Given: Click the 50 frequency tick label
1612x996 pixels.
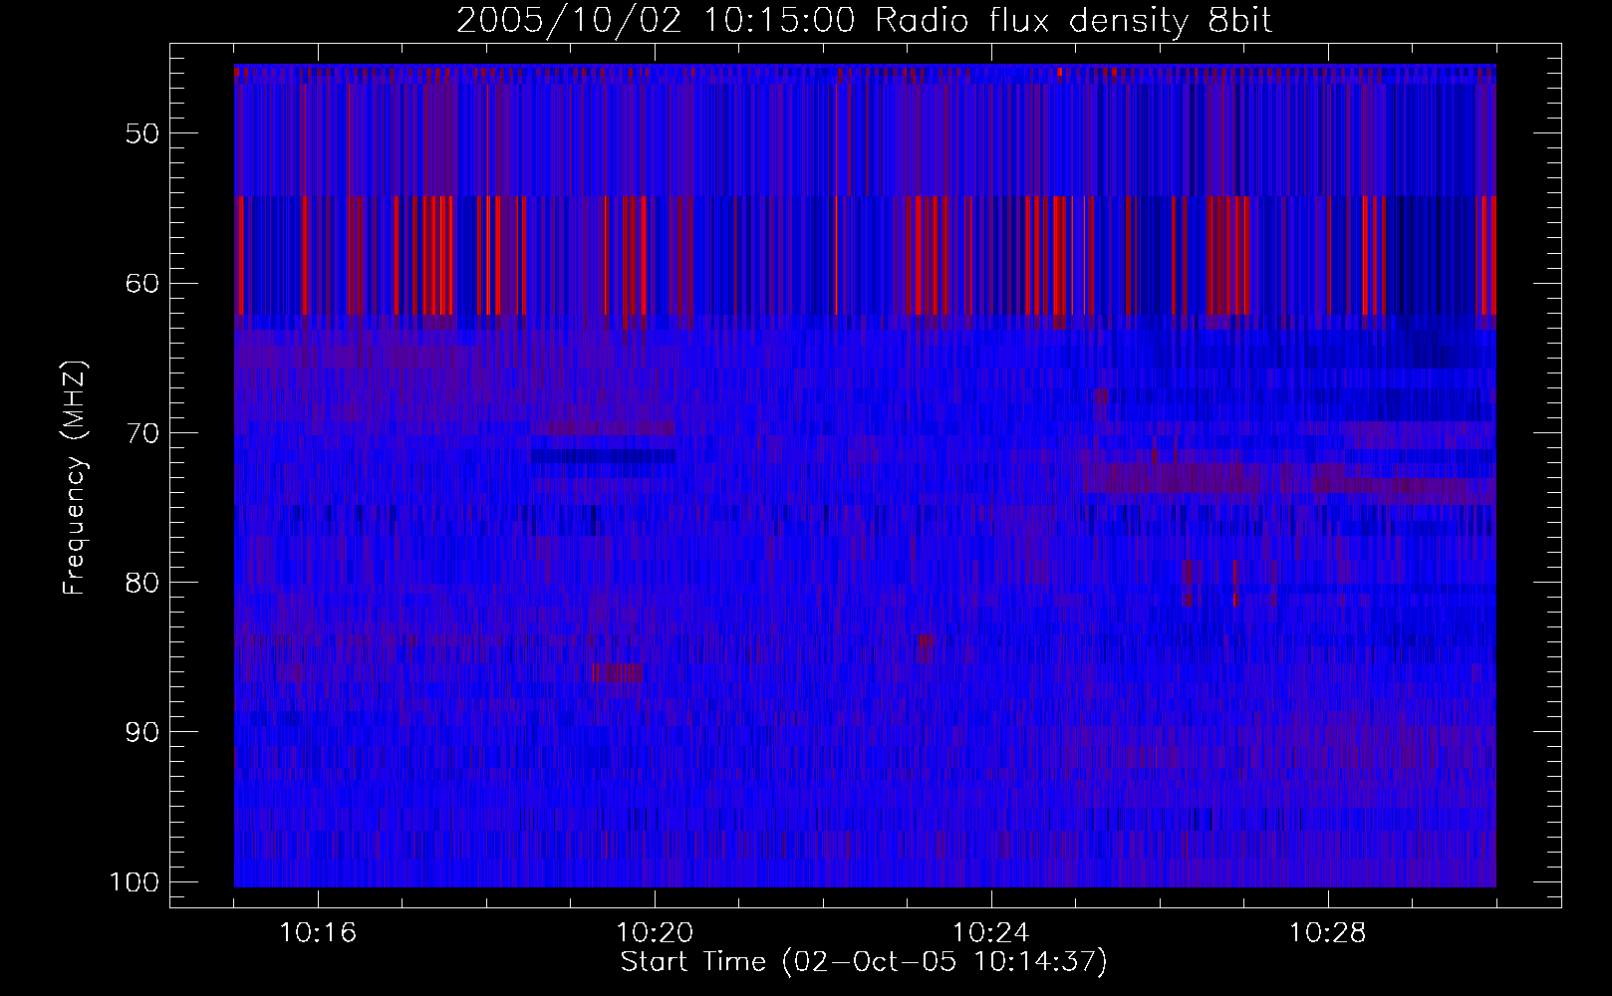Looking at the screenshot, I should pos(141,133).
